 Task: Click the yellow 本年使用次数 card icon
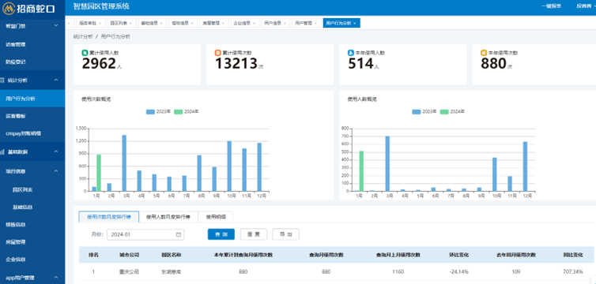(484, 53)
